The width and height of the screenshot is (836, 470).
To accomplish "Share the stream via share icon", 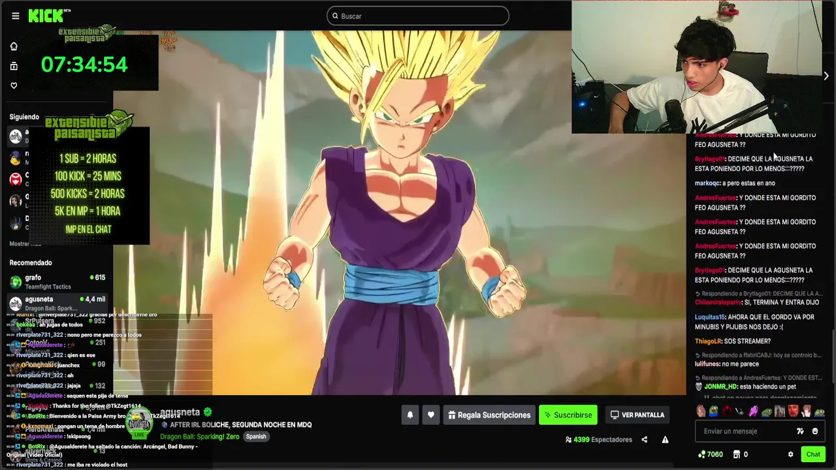I will point(645,439).
